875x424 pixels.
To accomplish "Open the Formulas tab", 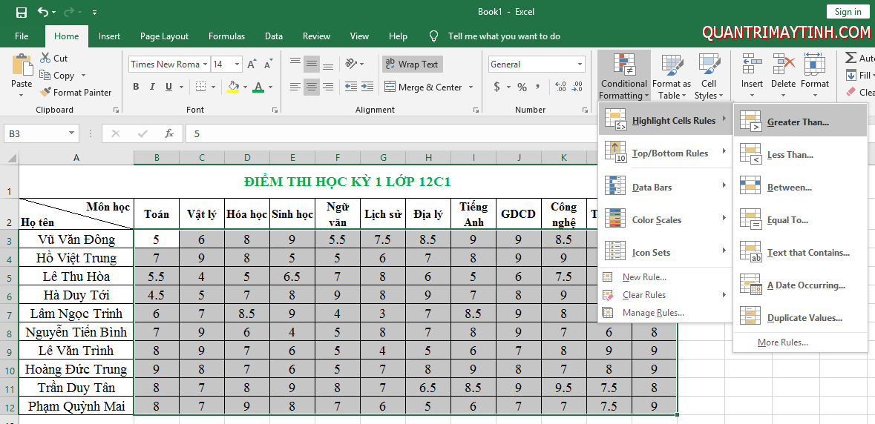I will coord(226,36).
